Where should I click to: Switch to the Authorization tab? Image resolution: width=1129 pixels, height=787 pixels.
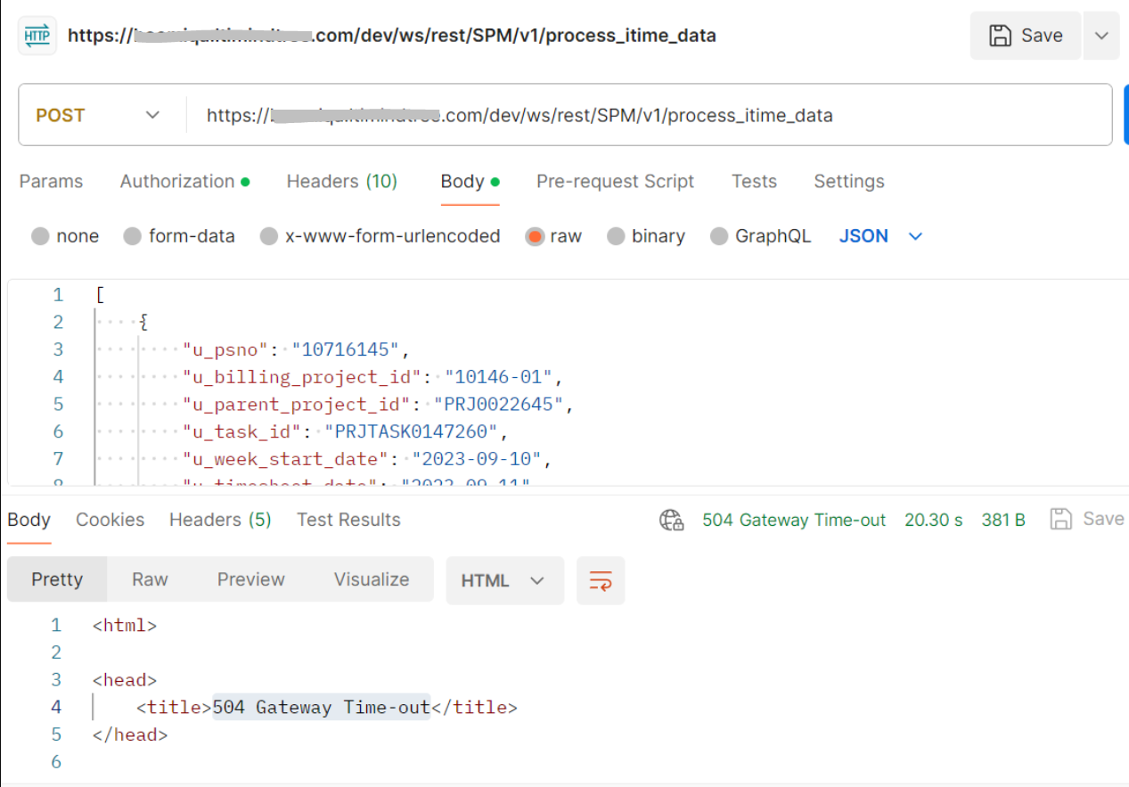[x=177, y=181]
